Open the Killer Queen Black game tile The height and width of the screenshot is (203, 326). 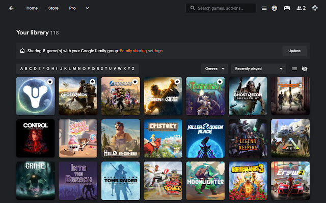point(205,139)
